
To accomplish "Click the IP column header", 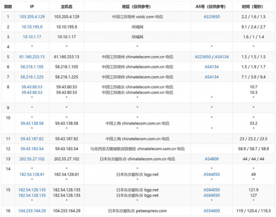I will click(32, 7).
